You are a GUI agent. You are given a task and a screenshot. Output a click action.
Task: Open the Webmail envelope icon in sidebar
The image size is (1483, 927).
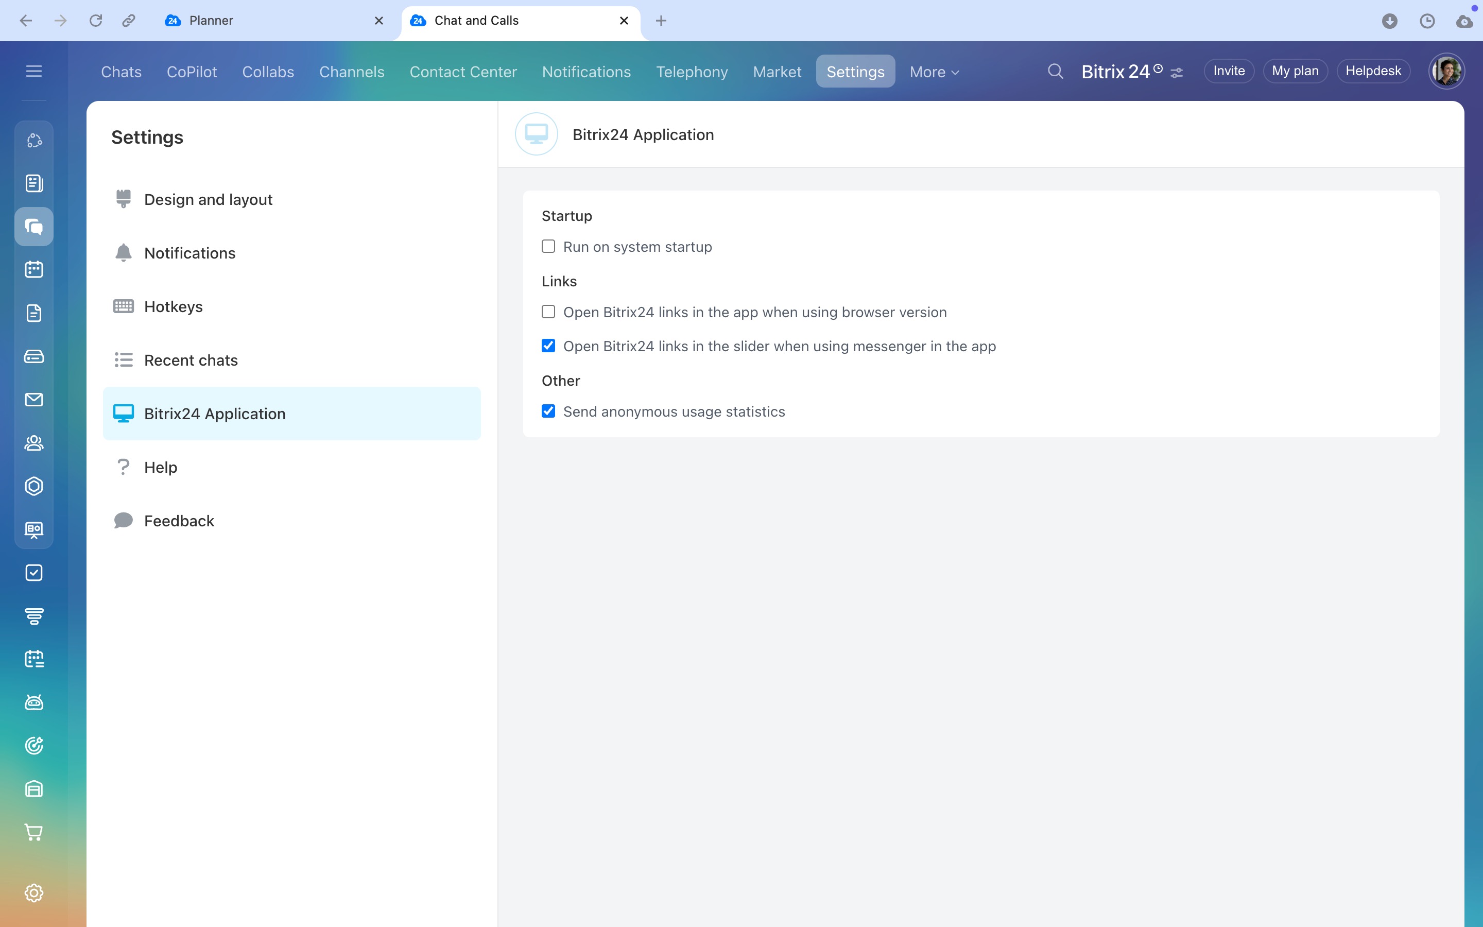[33, 400]
